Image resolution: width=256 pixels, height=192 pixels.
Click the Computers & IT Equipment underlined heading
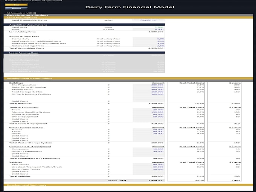coord(30,147)
